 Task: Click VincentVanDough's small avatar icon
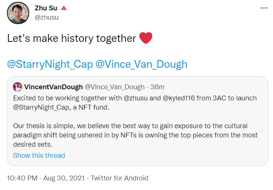17,87
